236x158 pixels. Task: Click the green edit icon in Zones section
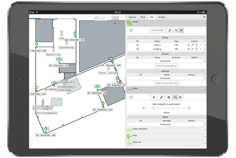(x=131, y=30)
